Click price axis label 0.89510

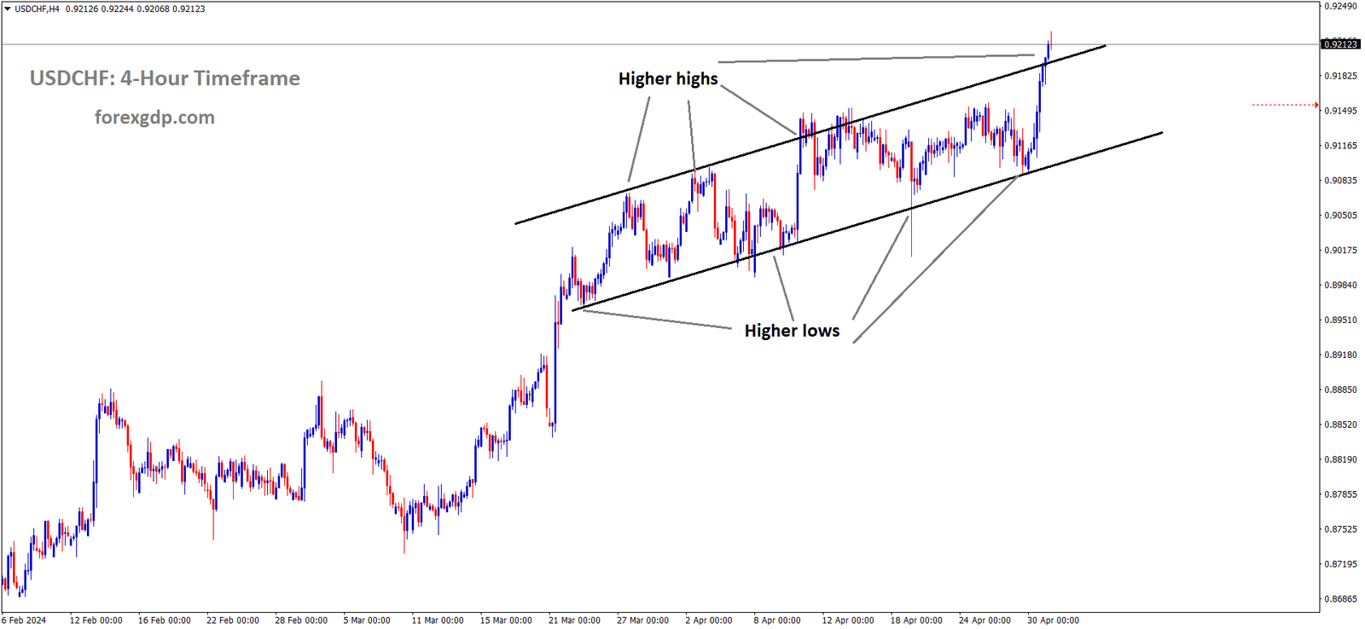pos(1340,320)
